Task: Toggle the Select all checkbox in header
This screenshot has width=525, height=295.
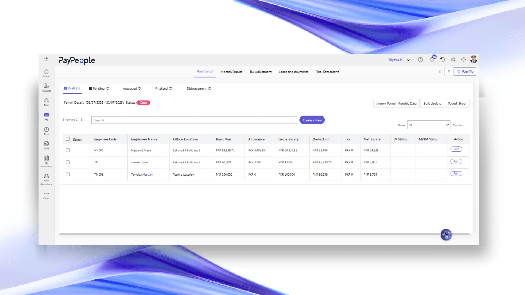Action: click(x=68, y=139)
